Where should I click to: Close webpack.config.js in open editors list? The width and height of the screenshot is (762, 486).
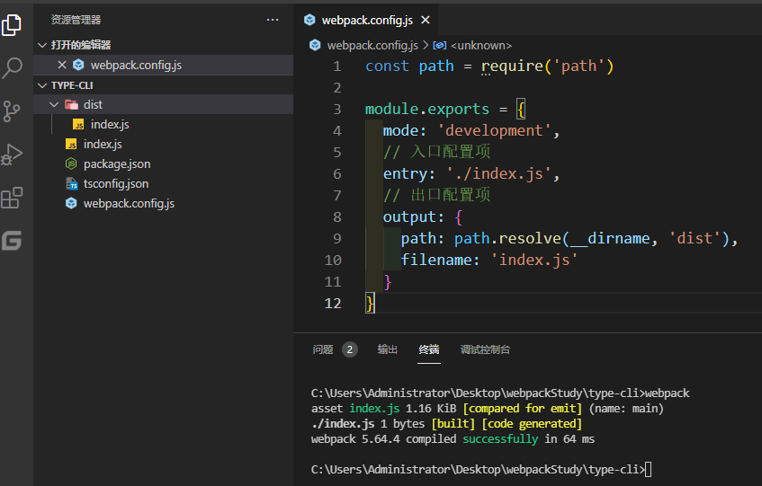point(62,65)
